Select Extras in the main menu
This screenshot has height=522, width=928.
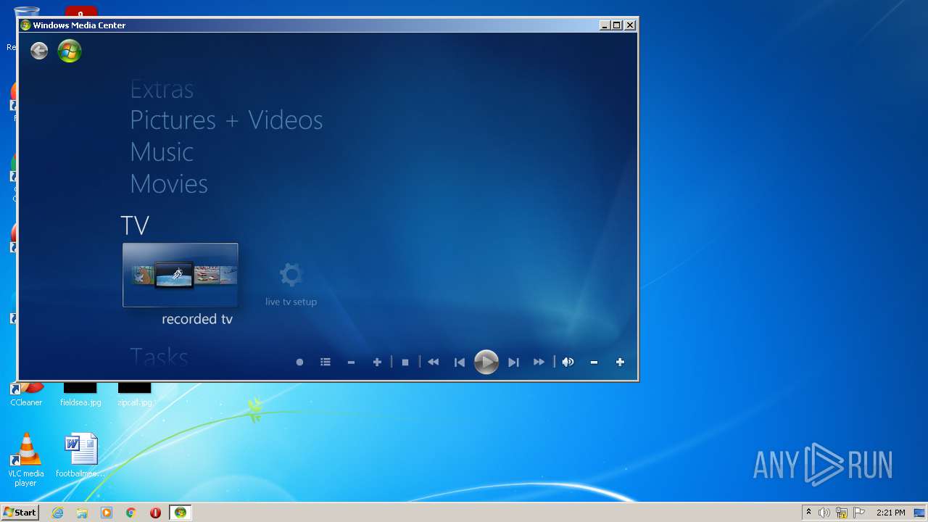pos(162,89)
